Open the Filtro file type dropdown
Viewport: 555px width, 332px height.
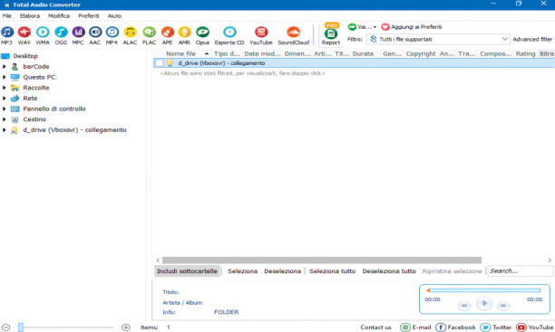pos(438,39)
